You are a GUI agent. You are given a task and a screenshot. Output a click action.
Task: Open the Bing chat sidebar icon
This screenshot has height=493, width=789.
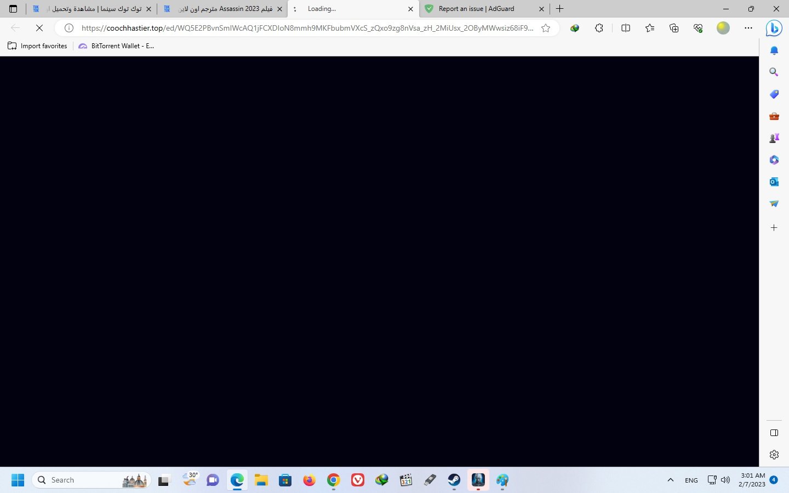point(774,28)
